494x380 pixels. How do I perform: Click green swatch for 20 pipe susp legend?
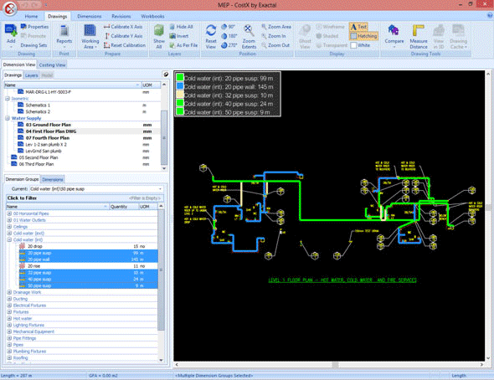pos(180,77)
